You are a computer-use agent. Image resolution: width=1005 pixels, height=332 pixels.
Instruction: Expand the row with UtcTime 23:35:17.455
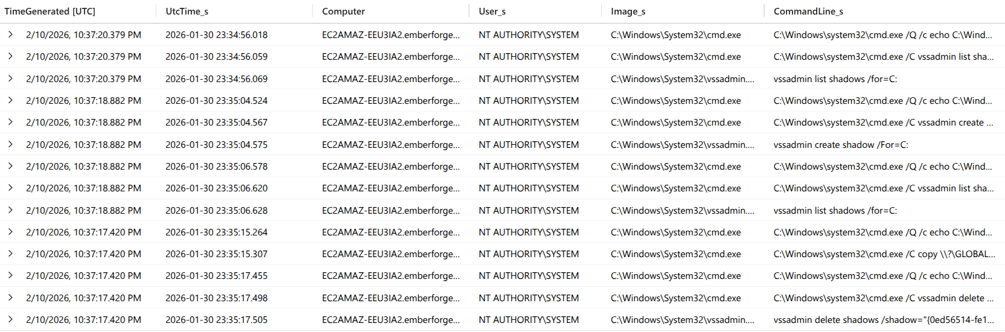10,275
